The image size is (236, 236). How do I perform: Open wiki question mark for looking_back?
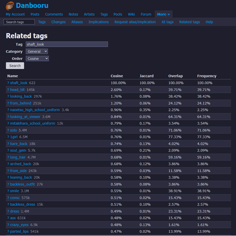[x=8, y=96]
